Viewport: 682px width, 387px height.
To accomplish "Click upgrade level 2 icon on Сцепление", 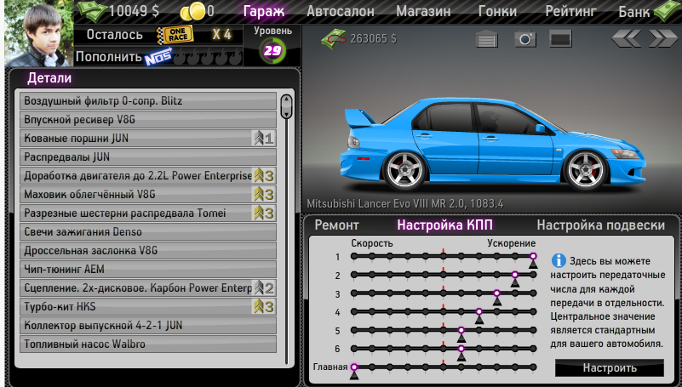I will 264,288.
